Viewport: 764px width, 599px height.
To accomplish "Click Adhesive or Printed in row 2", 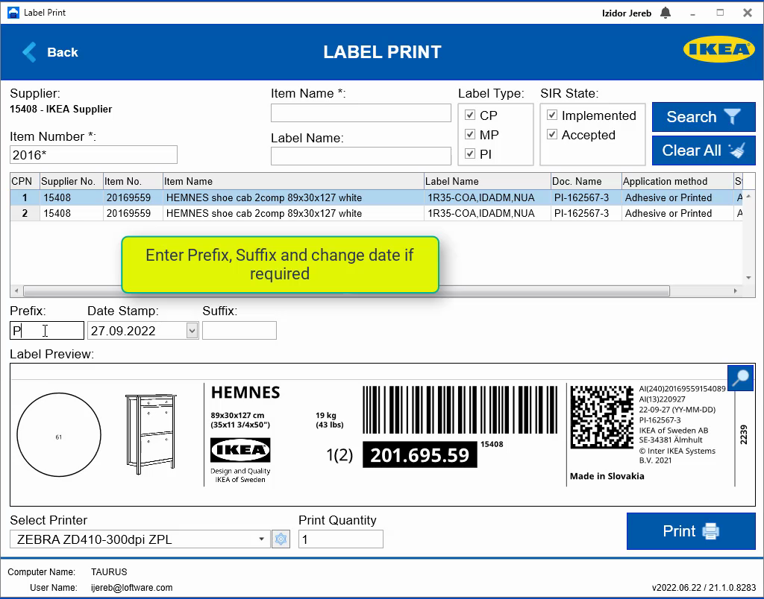I will click(668, 213).
